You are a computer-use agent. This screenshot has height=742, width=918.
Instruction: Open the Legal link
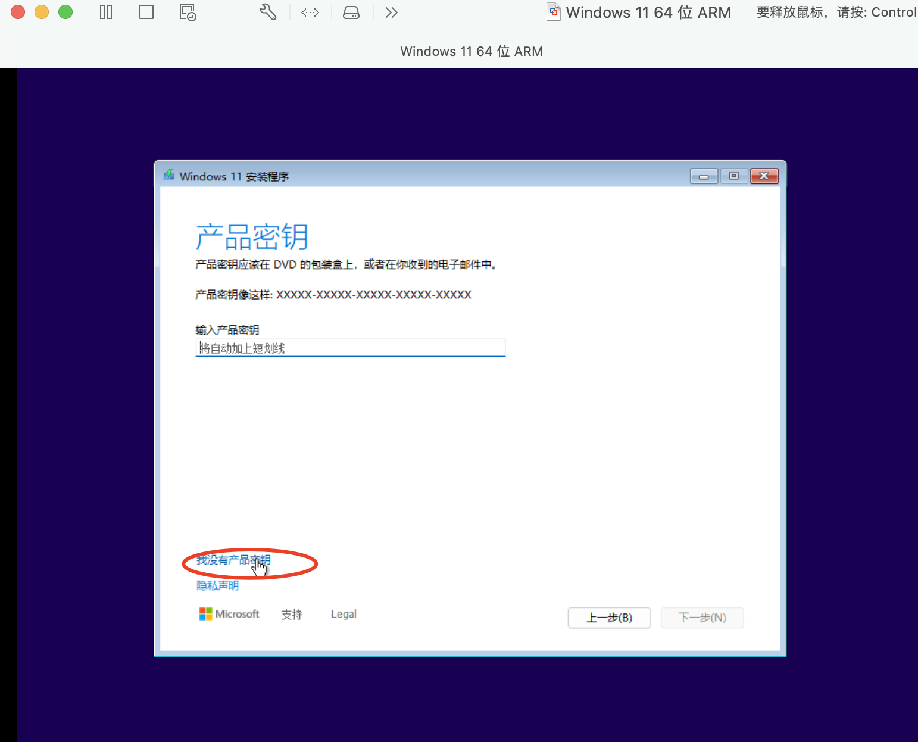344,613
